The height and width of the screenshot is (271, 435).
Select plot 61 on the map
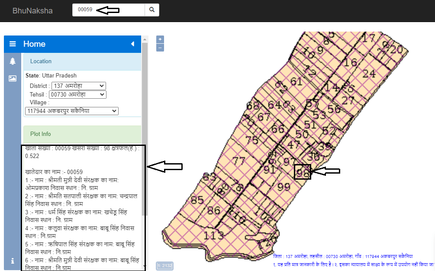tap(296, 81)
